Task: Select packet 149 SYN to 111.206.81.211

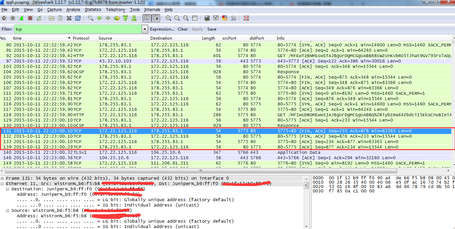Action: (226, 163)
